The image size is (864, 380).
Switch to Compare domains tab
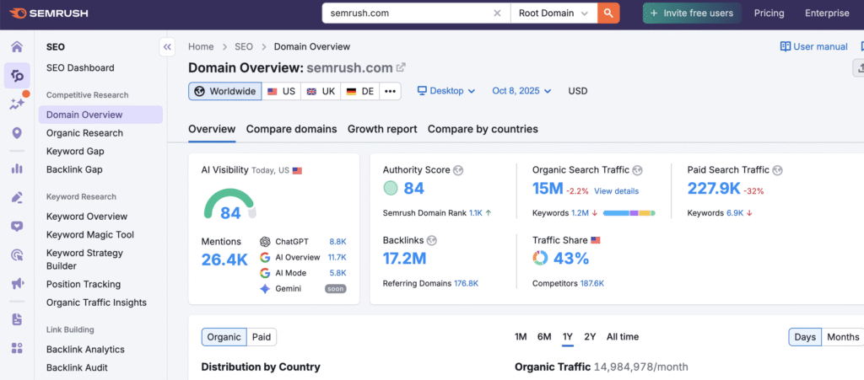click(x=291, y=129)
